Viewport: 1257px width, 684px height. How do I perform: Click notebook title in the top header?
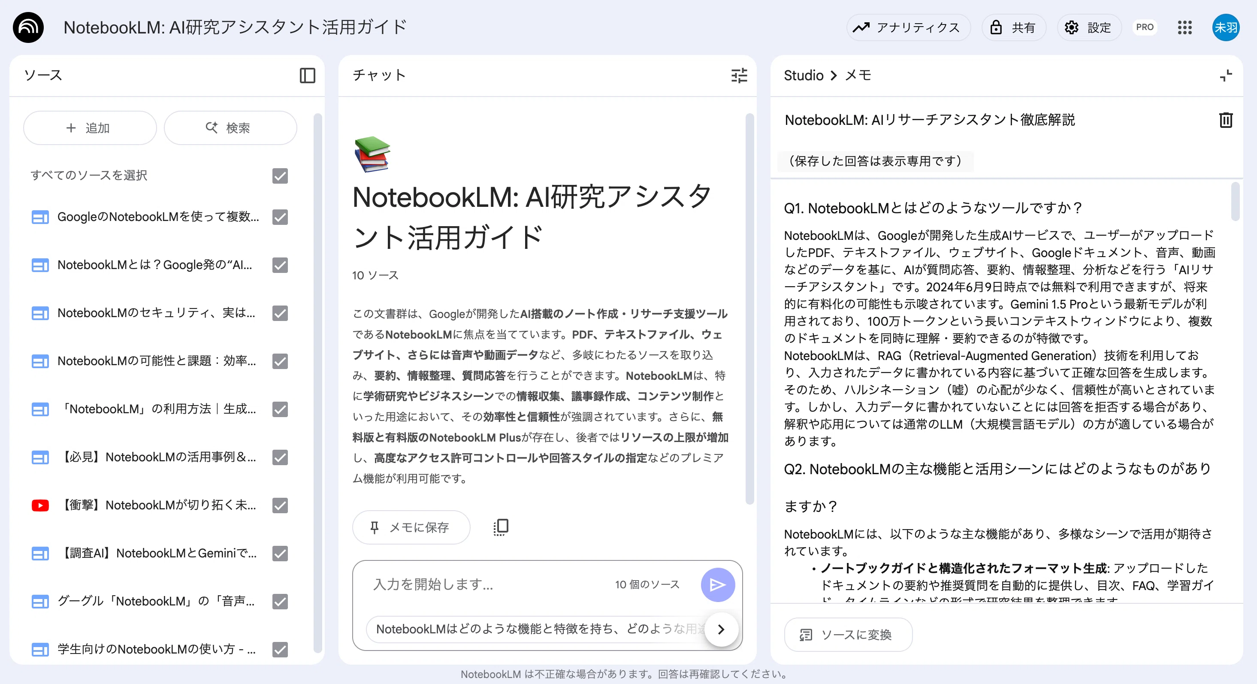pos(235,27)
